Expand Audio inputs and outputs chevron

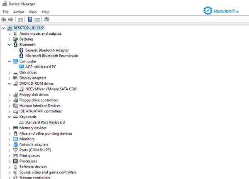(10, 34)
